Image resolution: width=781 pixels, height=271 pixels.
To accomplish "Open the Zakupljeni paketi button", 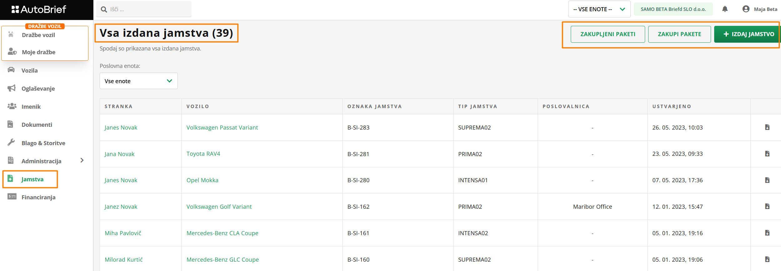I will [607, 34].
